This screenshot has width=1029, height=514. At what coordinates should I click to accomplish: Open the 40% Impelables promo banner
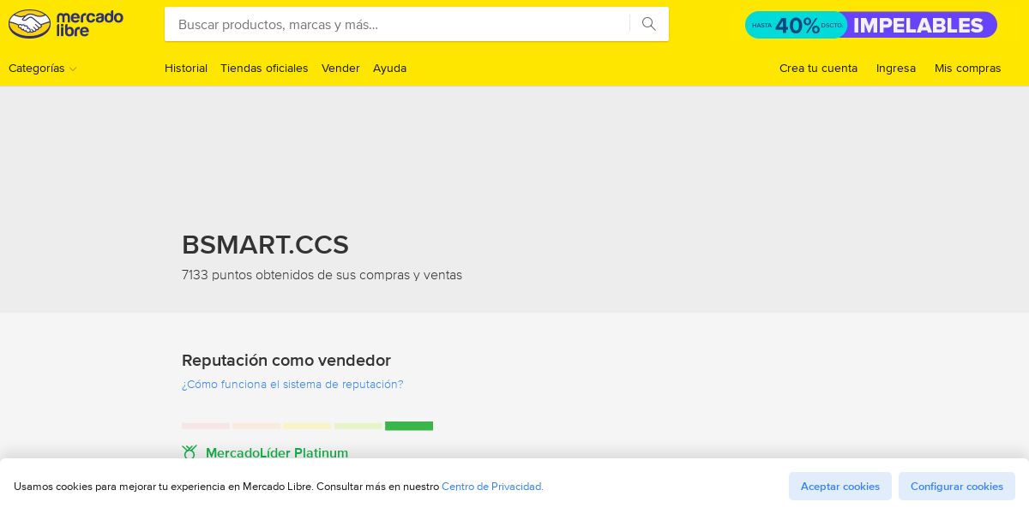871,25
